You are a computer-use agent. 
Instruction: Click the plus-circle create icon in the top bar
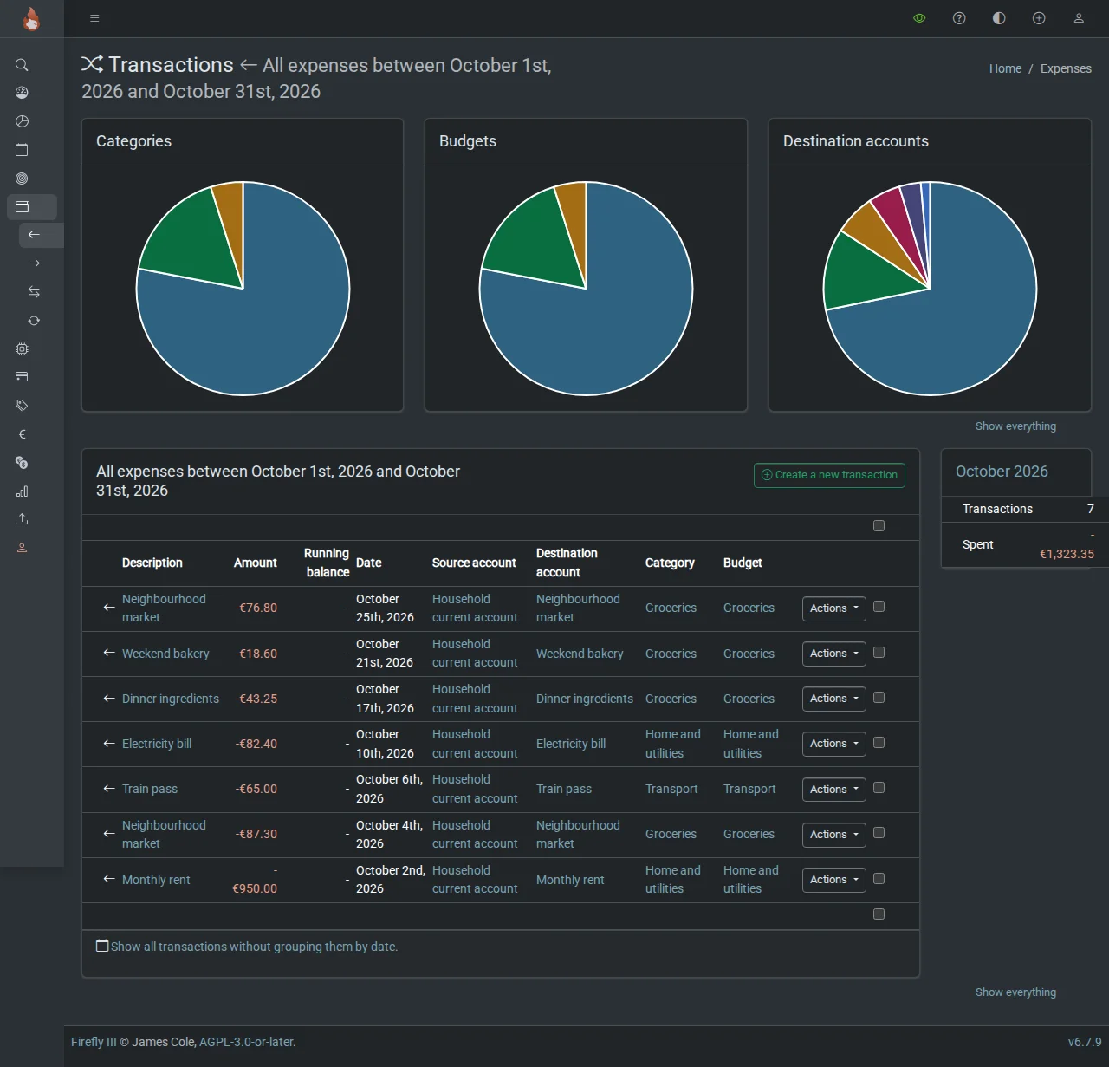tap(1039, 18)
